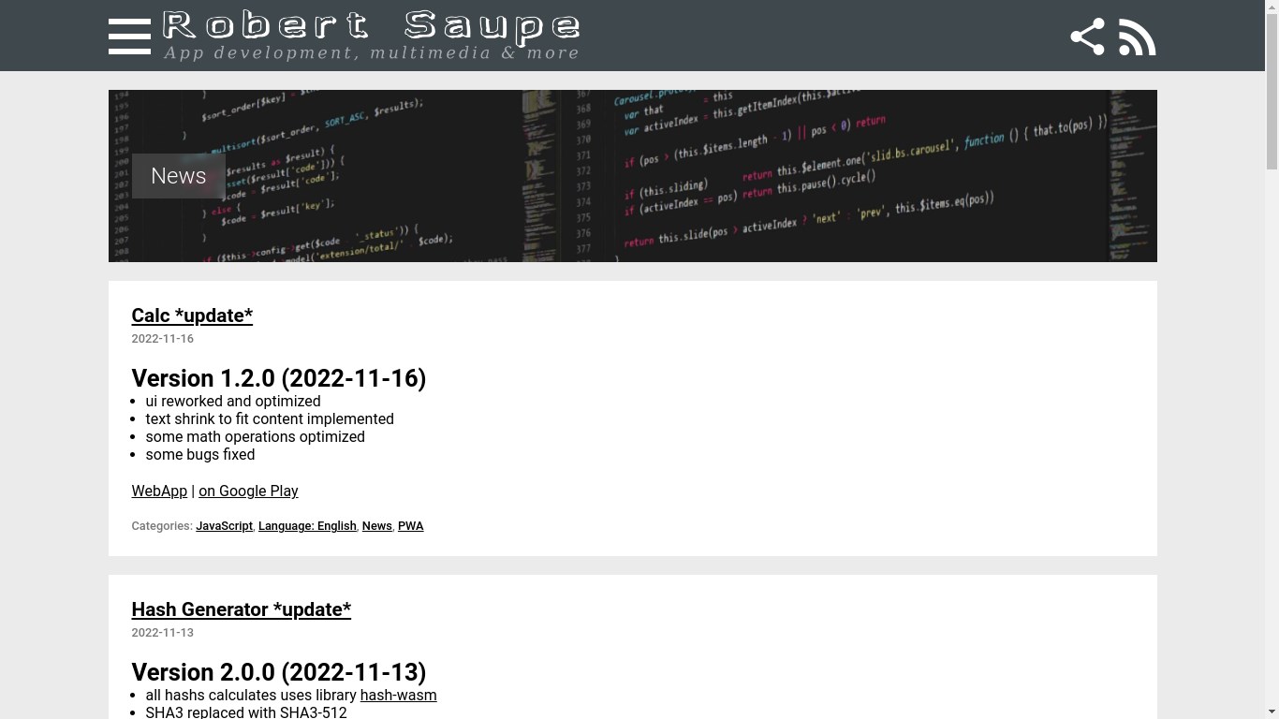The image size is (1279, 719).
Task: Click the Robert Saupe site title
Action: coord(371,25)
